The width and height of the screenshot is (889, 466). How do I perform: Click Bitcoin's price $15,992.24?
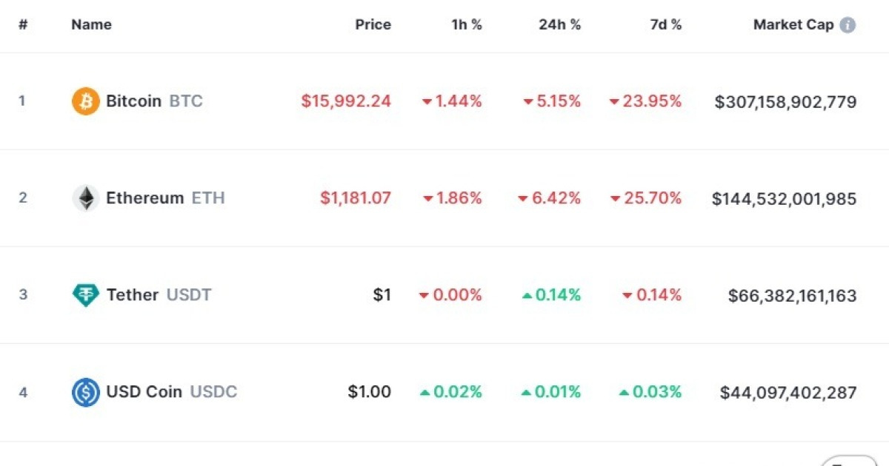pos(346,101)
